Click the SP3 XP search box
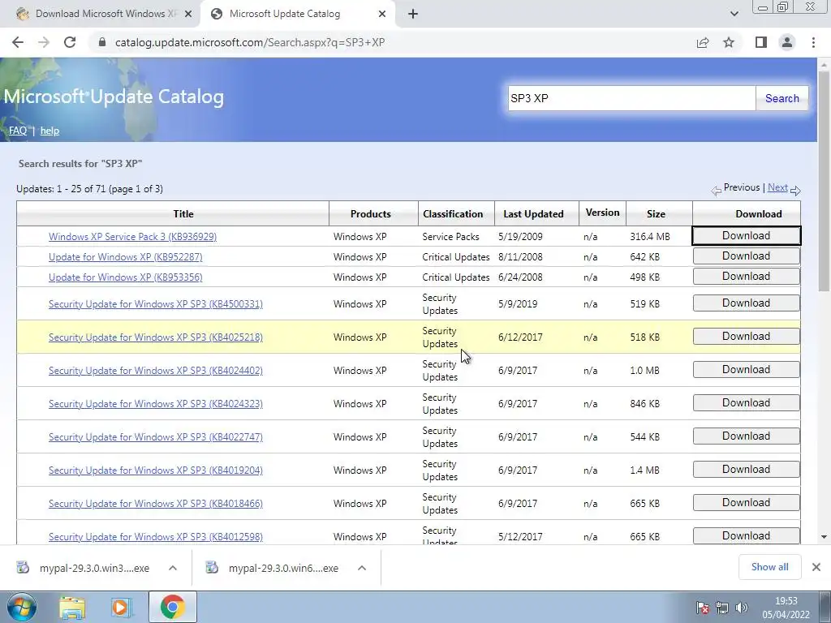The image size is (831, 623). [x=631, y=98]
